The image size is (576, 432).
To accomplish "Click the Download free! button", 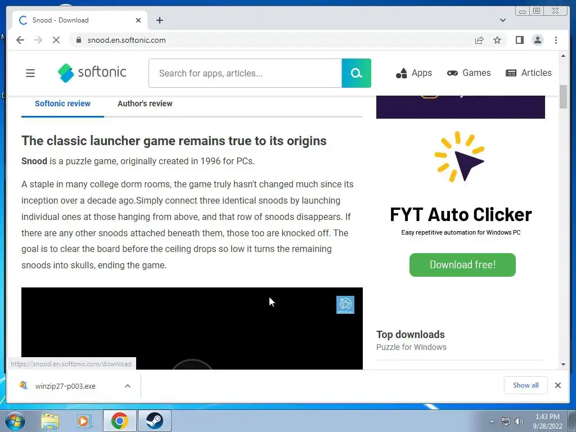I will [x=462, y=265].
